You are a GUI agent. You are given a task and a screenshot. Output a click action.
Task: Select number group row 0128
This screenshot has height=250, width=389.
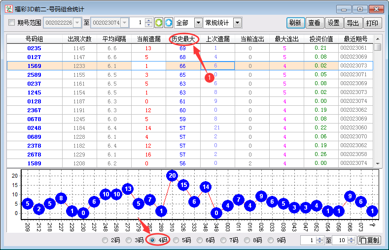190,101
